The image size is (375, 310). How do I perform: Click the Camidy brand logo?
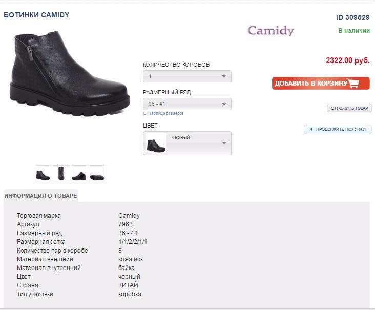[270, 31]
